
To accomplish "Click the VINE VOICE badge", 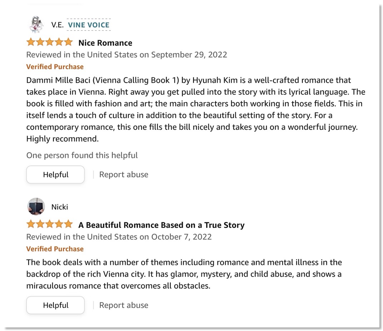I will (x=89, y=25).
